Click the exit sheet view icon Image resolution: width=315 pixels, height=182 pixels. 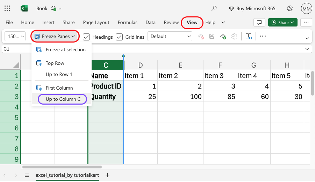coord(201,37)
